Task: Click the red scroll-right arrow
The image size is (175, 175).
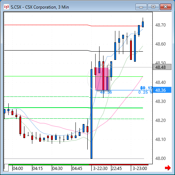Action: 168,168
